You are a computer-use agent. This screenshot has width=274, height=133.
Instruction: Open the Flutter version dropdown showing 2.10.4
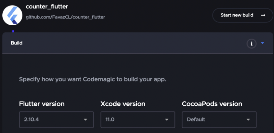pyautogui.click(x=56, y=120)
